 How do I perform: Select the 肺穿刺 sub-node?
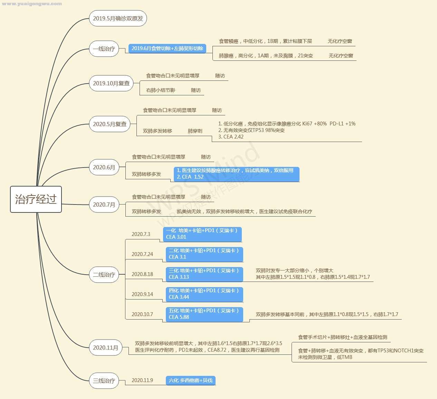tap(195, 131)
